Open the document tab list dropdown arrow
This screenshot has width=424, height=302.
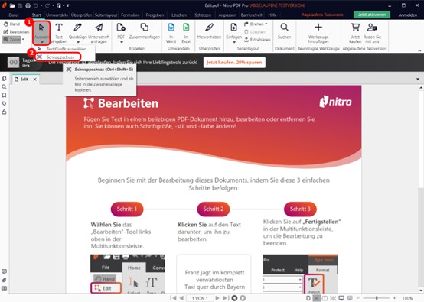418,79
